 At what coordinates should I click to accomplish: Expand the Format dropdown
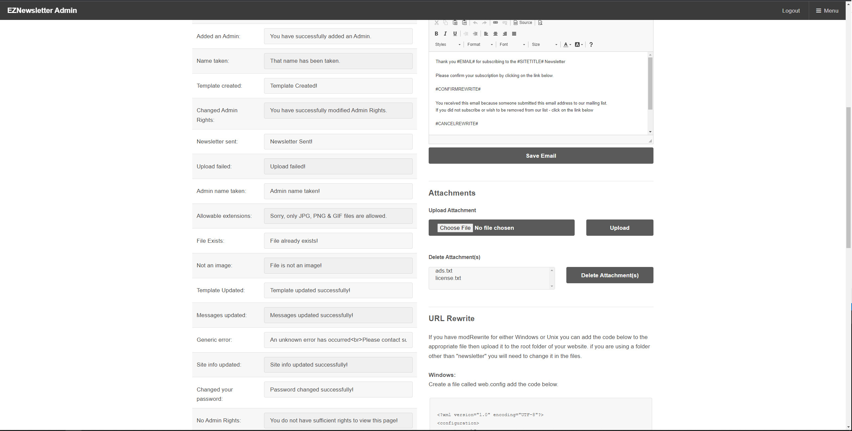coord(480,44)
